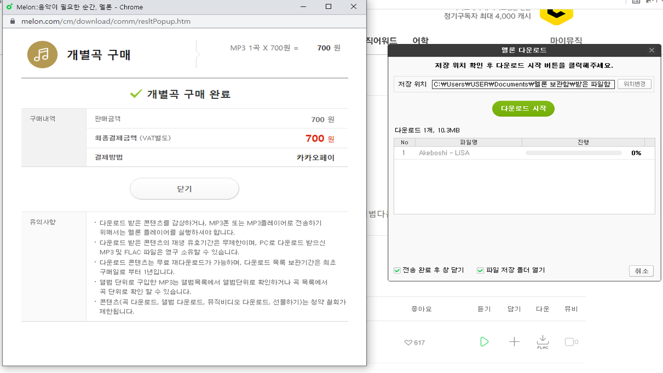Click the 뮤비 column header
This screenshot has width=663, height=373.
(571, 309)
